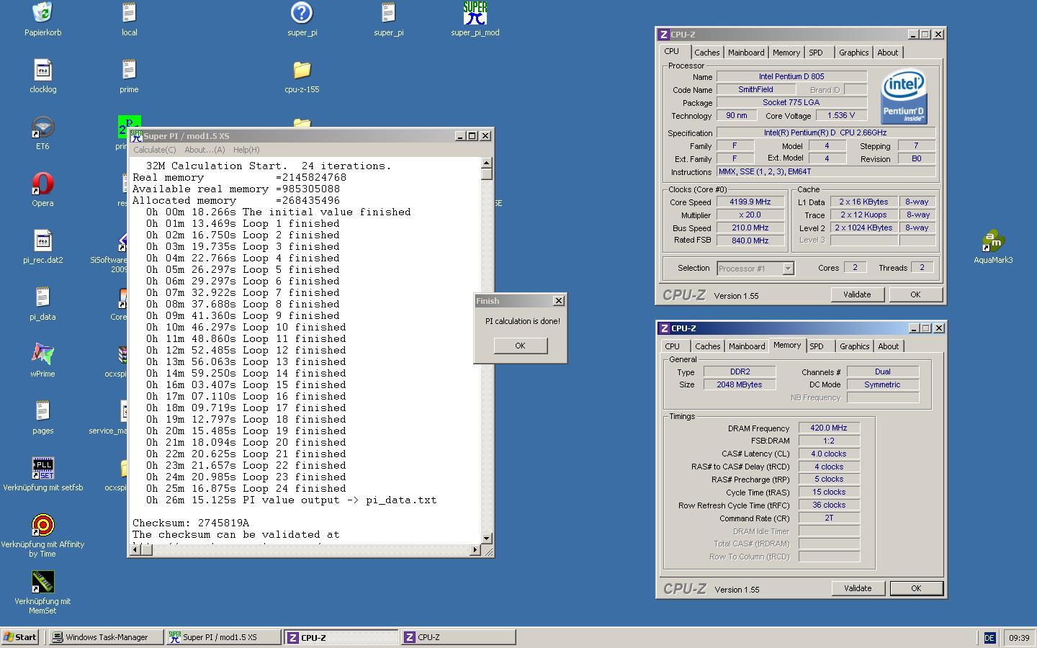Open the super_pi help file icon
This screenshot has height=648, width=1037.
pyautogui.click(x=302, y=13)
